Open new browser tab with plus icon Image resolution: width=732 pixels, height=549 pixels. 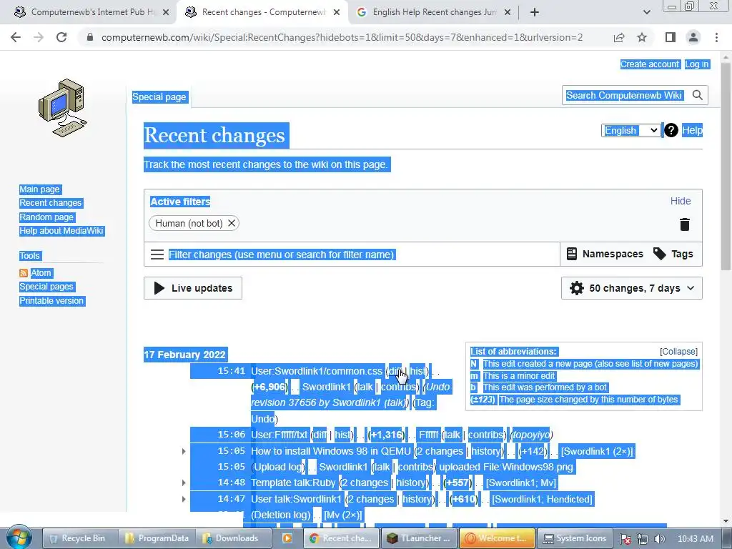click(x=535, y=12)
